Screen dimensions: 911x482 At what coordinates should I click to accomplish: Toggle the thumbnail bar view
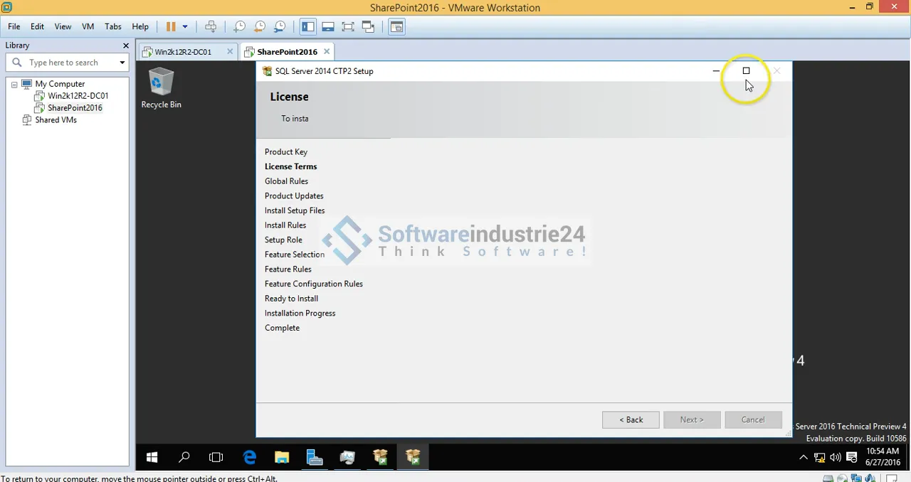(x=328, y=27)
